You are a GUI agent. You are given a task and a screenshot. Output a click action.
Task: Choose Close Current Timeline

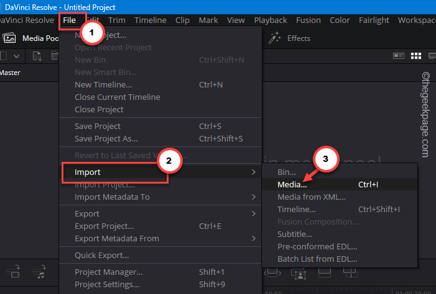[x=160, y=97]
